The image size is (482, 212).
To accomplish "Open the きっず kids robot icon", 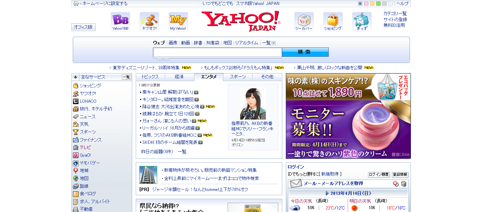I will [362, 22].
